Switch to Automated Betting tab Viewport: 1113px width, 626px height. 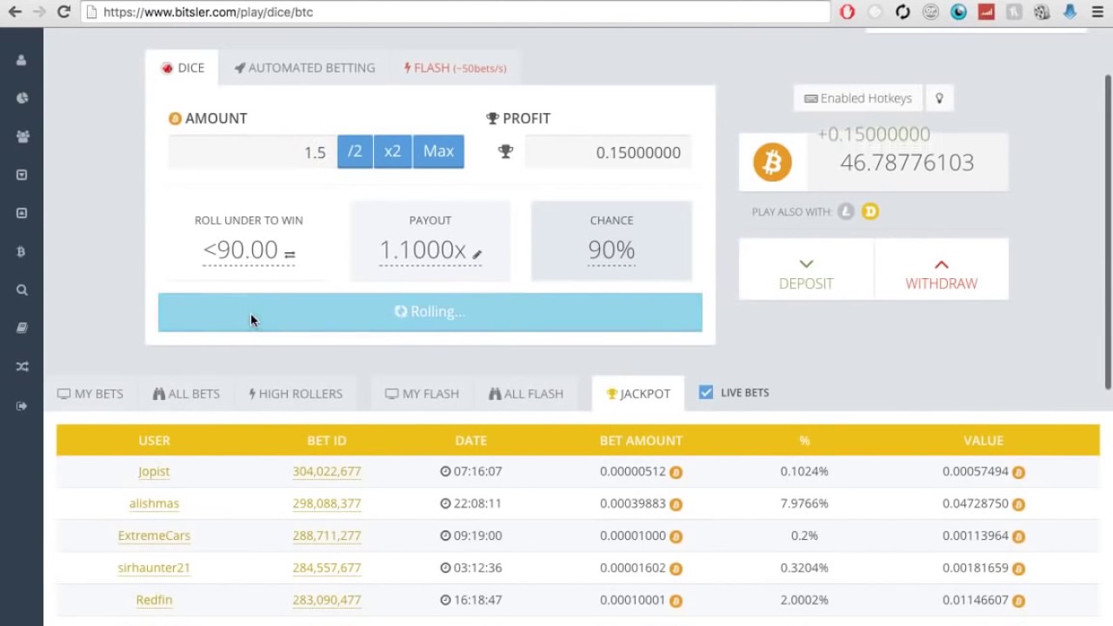[x=304, y=68]
